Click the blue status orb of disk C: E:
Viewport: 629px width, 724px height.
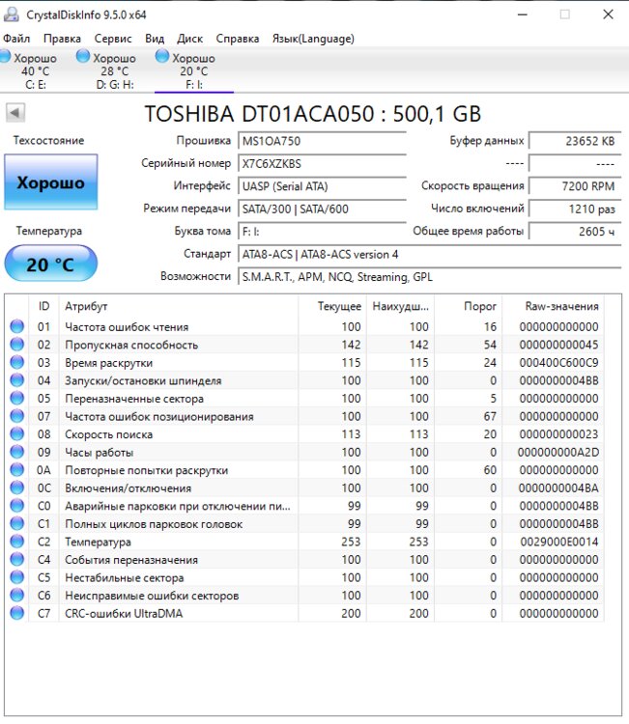click(5, 58)
